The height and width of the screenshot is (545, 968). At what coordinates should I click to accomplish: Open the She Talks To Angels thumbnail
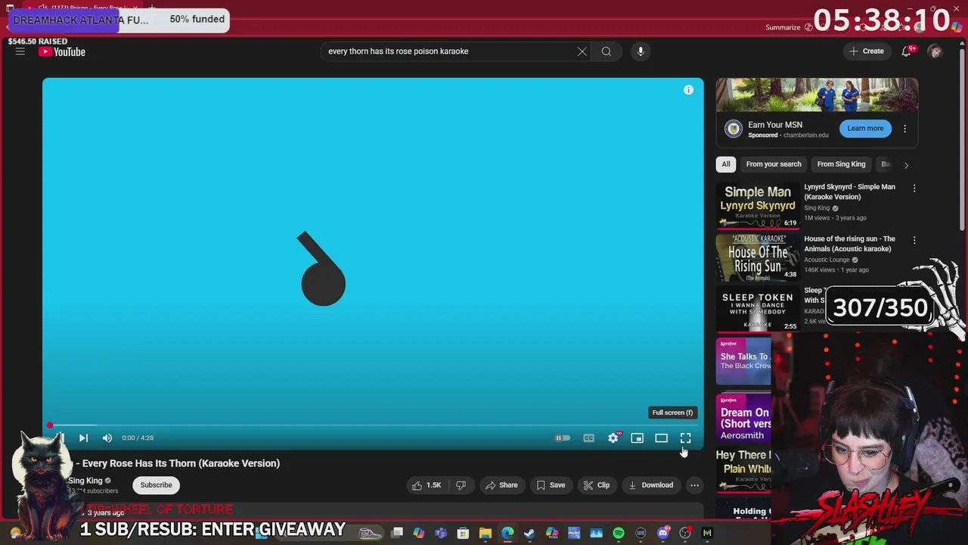click(743, 362)
